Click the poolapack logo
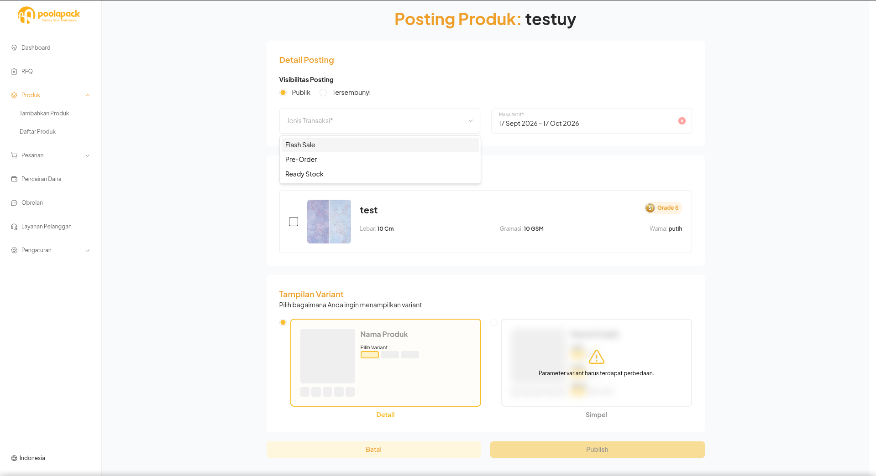876x476 pixels. pos(49,15)
